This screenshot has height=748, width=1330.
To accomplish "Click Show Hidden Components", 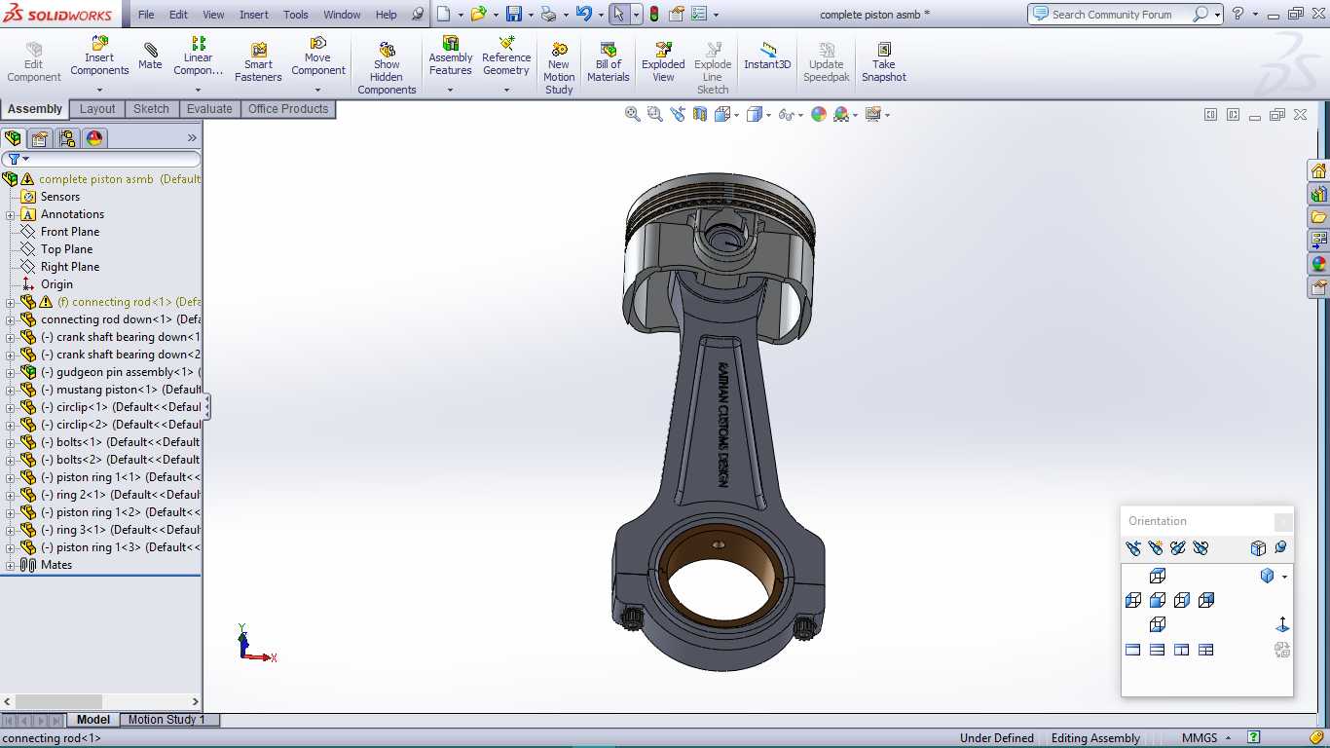I will [x=387, y=68].
